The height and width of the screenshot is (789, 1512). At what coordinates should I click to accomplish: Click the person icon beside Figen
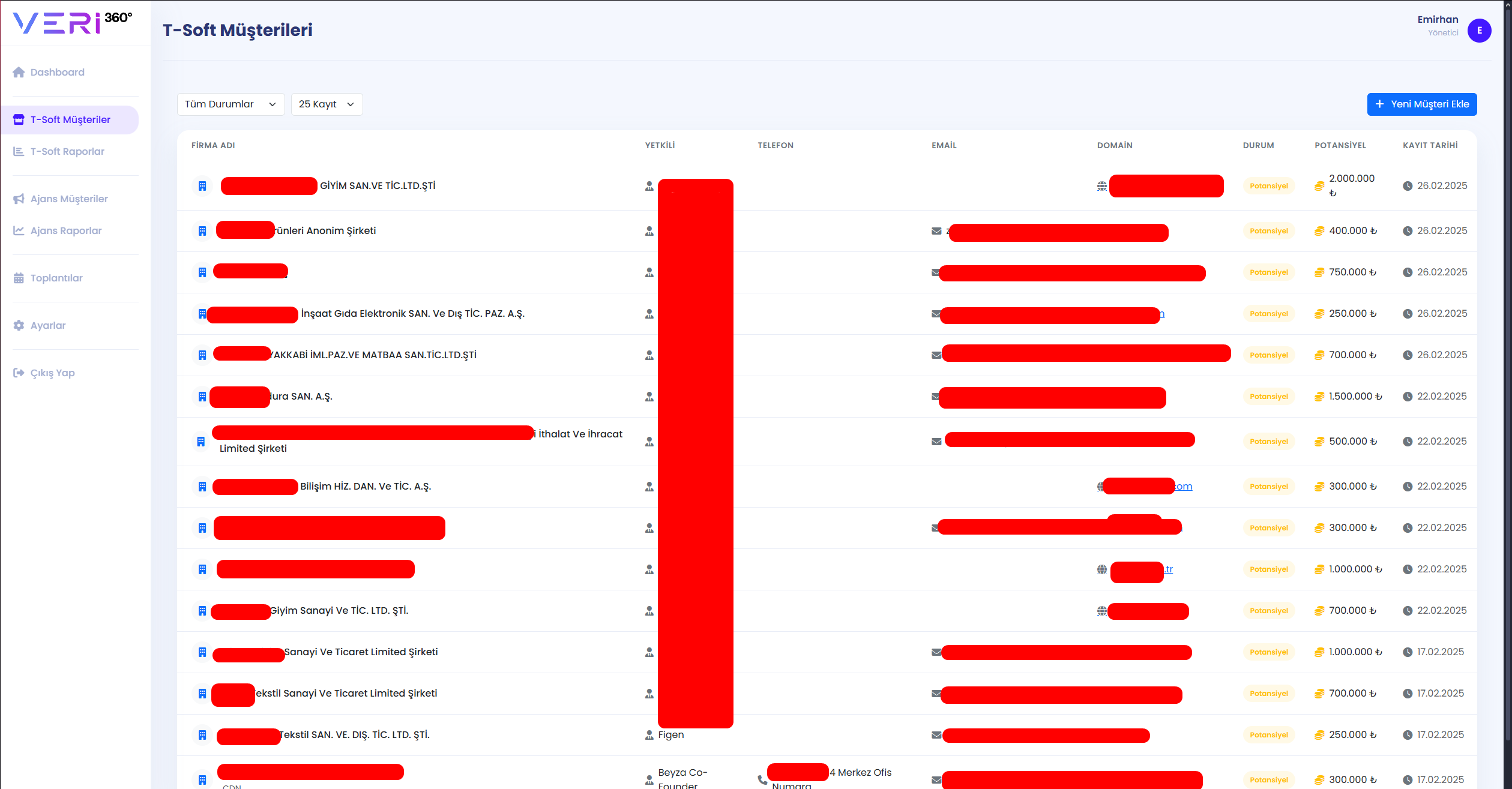(649, 735)
